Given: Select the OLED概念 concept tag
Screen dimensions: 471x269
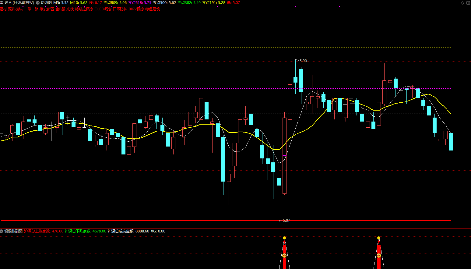Looking at the screenshot, I should click(x=103, y=9).
